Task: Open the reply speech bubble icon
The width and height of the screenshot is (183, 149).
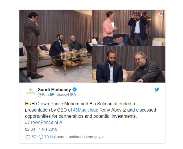Action: coord(41,137)
